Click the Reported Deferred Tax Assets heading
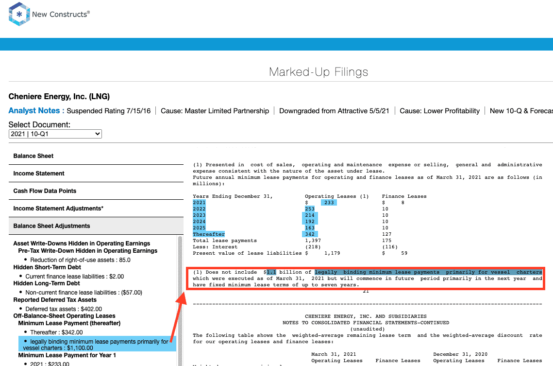This screenshot has width=553, height=366. 55,299
